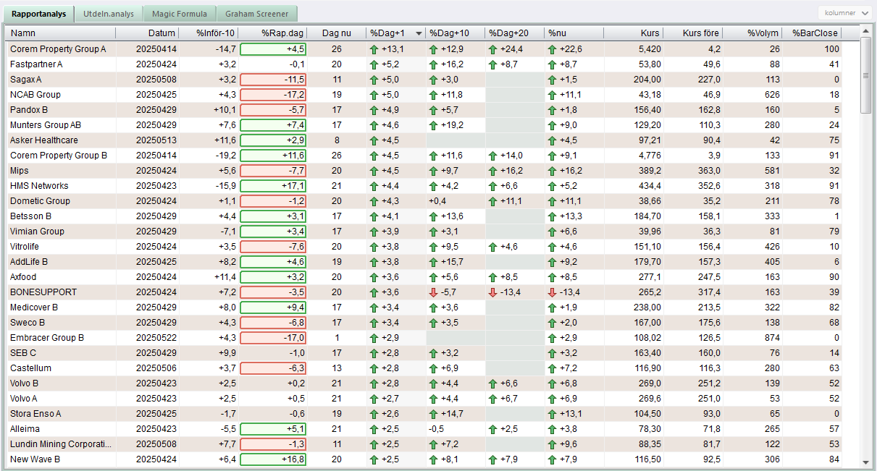Click the green arrow in Fastpartner A's %Dag+1 cell

coord(374,64)
